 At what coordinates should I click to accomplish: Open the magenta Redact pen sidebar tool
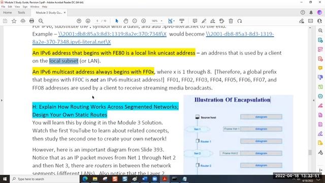320,105
